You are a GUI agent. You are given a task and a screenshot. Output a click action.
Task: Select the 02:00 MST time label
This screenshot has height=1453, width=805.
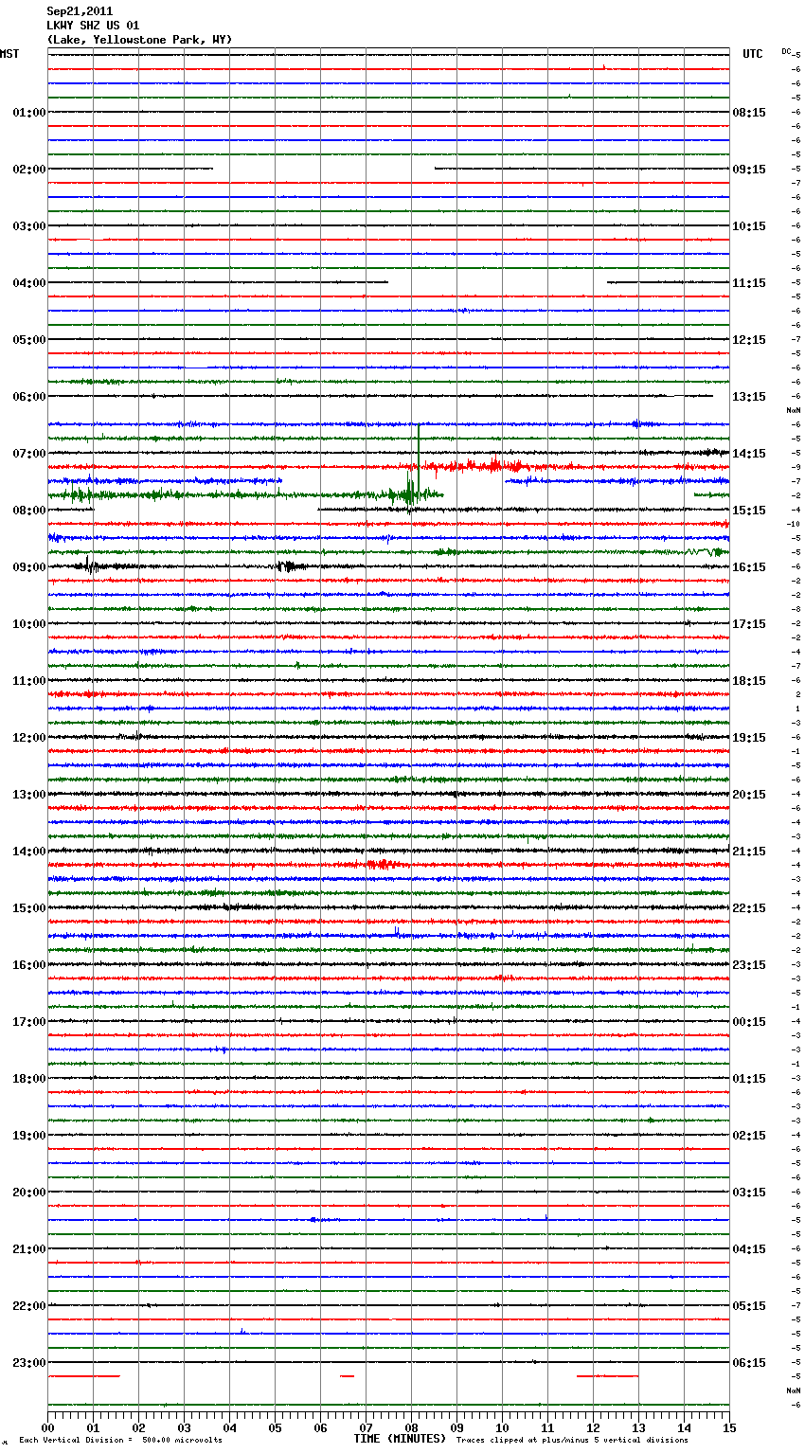tap(28, 170)
